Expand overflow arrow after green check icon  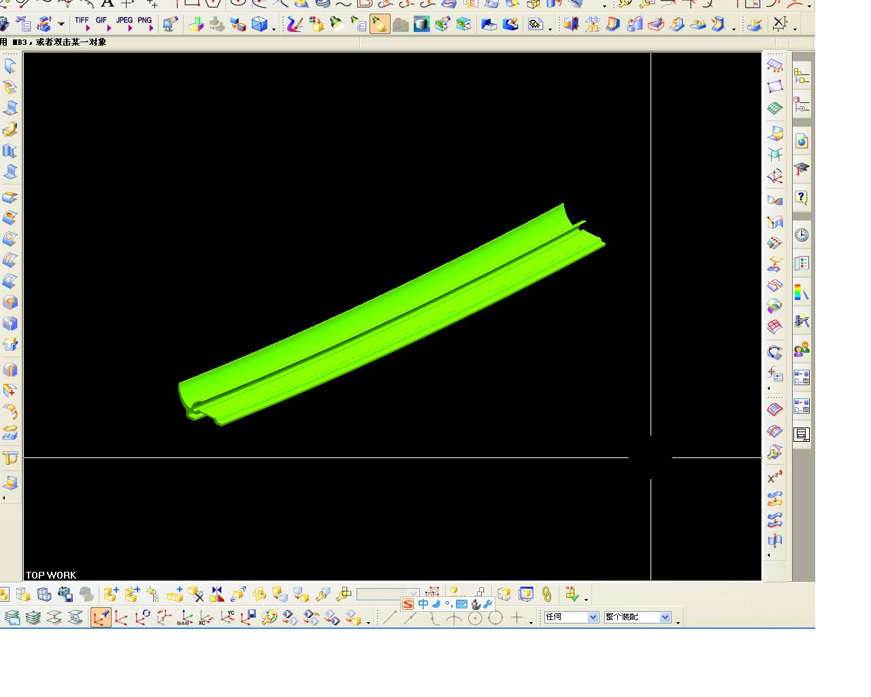click(586, 599)
